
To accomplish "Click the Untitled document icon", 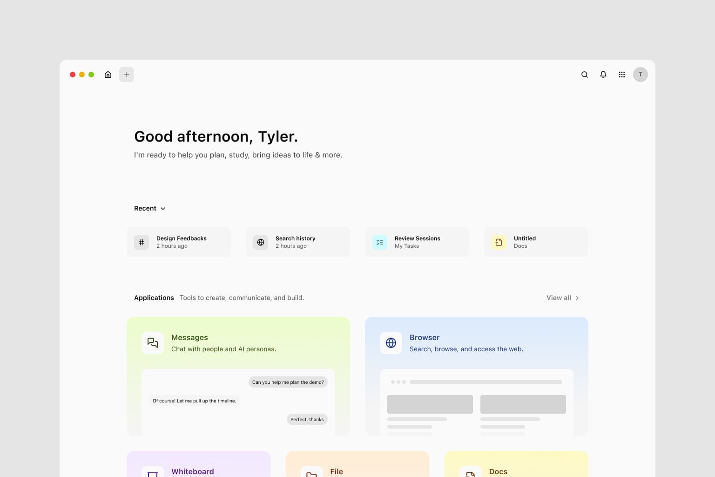I will 499,242.
